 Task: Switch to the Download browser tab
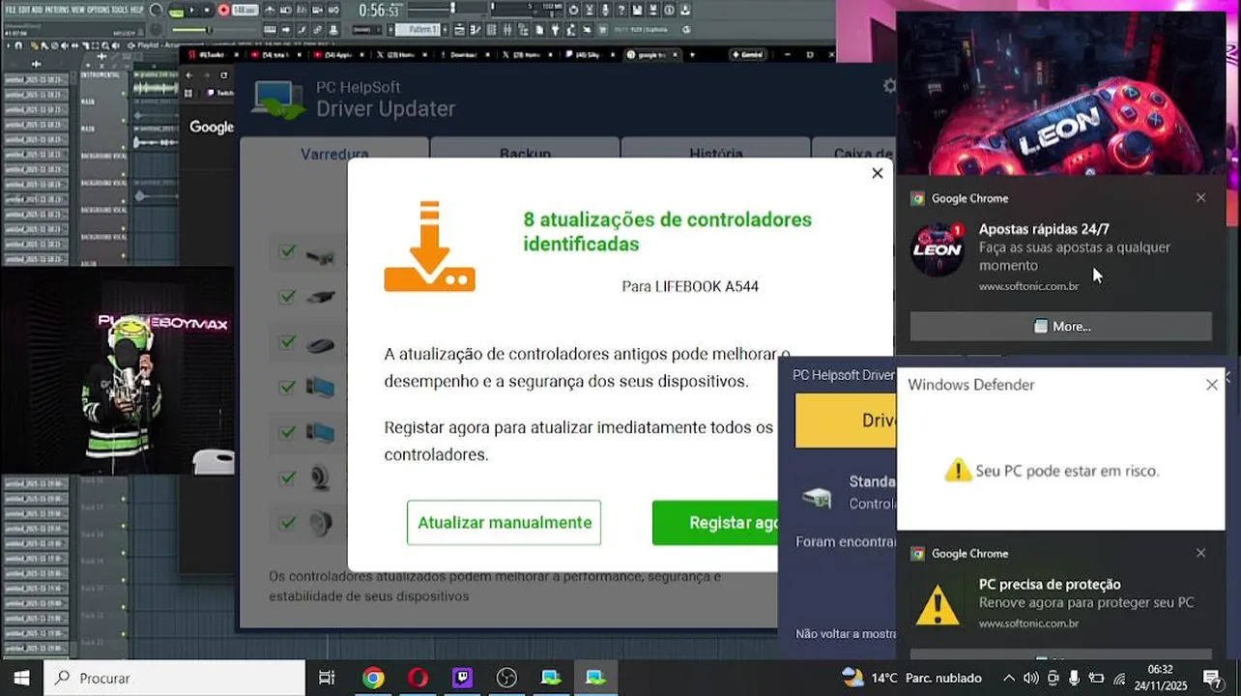click(x=462, y=55)
